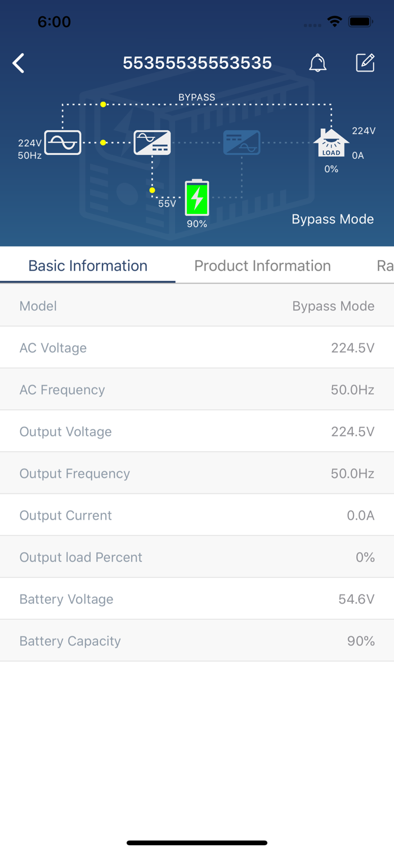
Task: Tap the home indicator bar
Action: click(x=197, y=843)
